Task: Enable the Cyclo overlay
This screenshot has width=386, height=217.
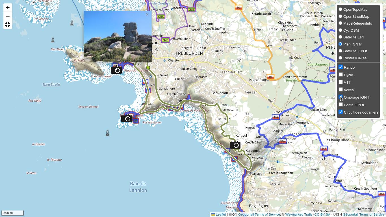Action: 341,75
